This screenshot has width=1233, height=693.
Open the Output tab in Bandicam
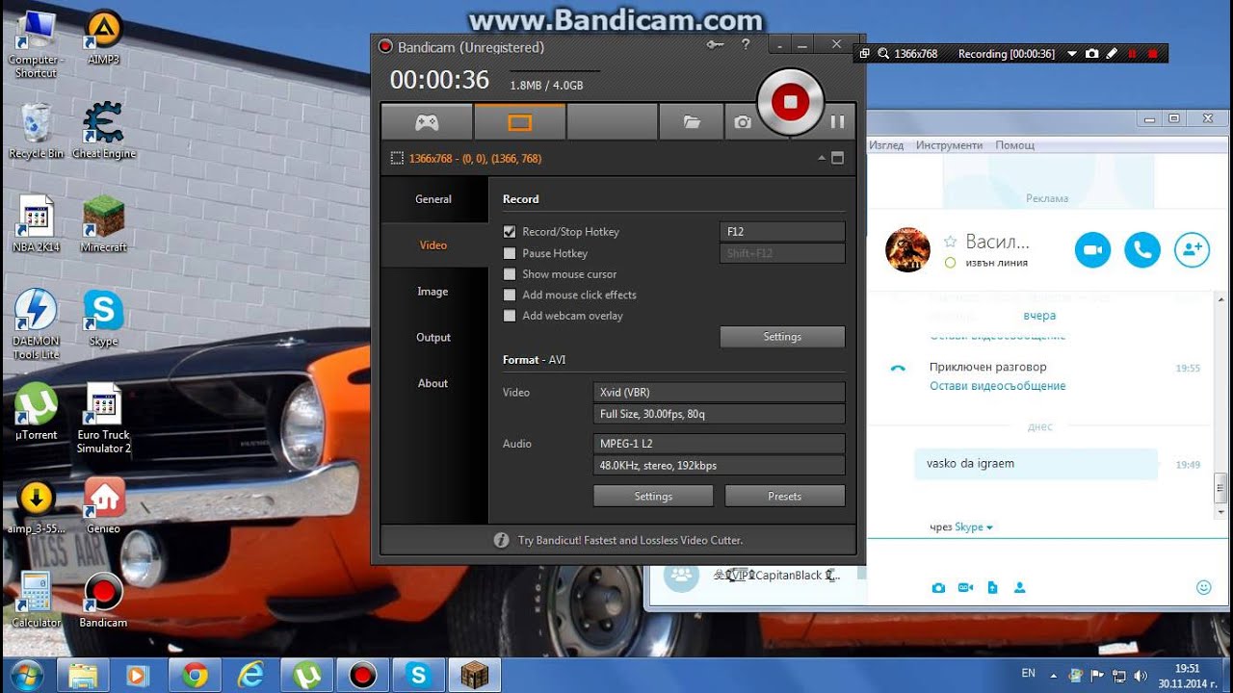433,338
